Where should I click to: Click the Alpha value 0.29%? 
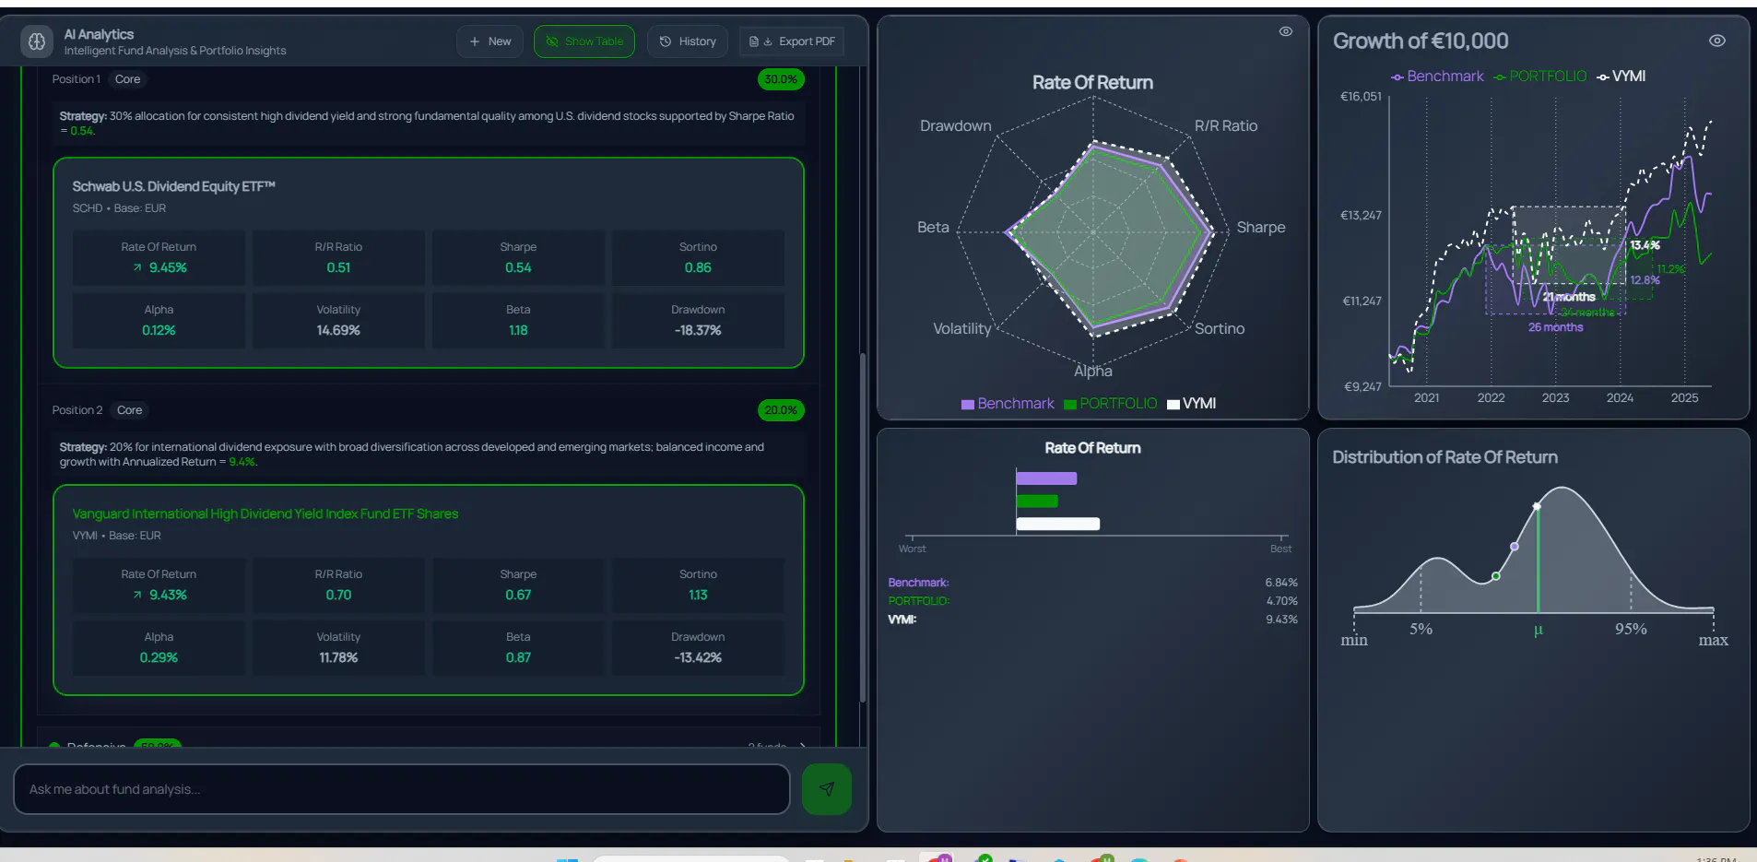159,657
